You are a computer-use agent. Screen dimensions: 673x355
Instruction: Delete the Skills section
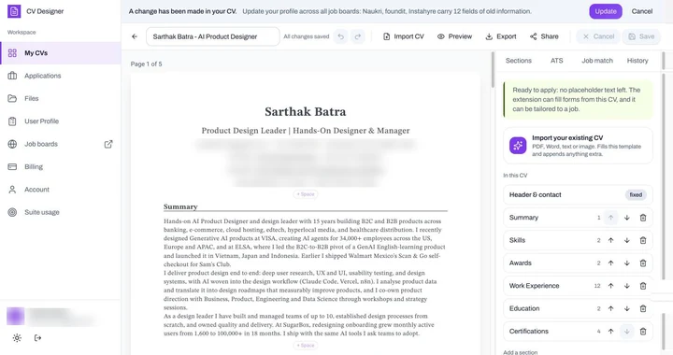[643, 240]
